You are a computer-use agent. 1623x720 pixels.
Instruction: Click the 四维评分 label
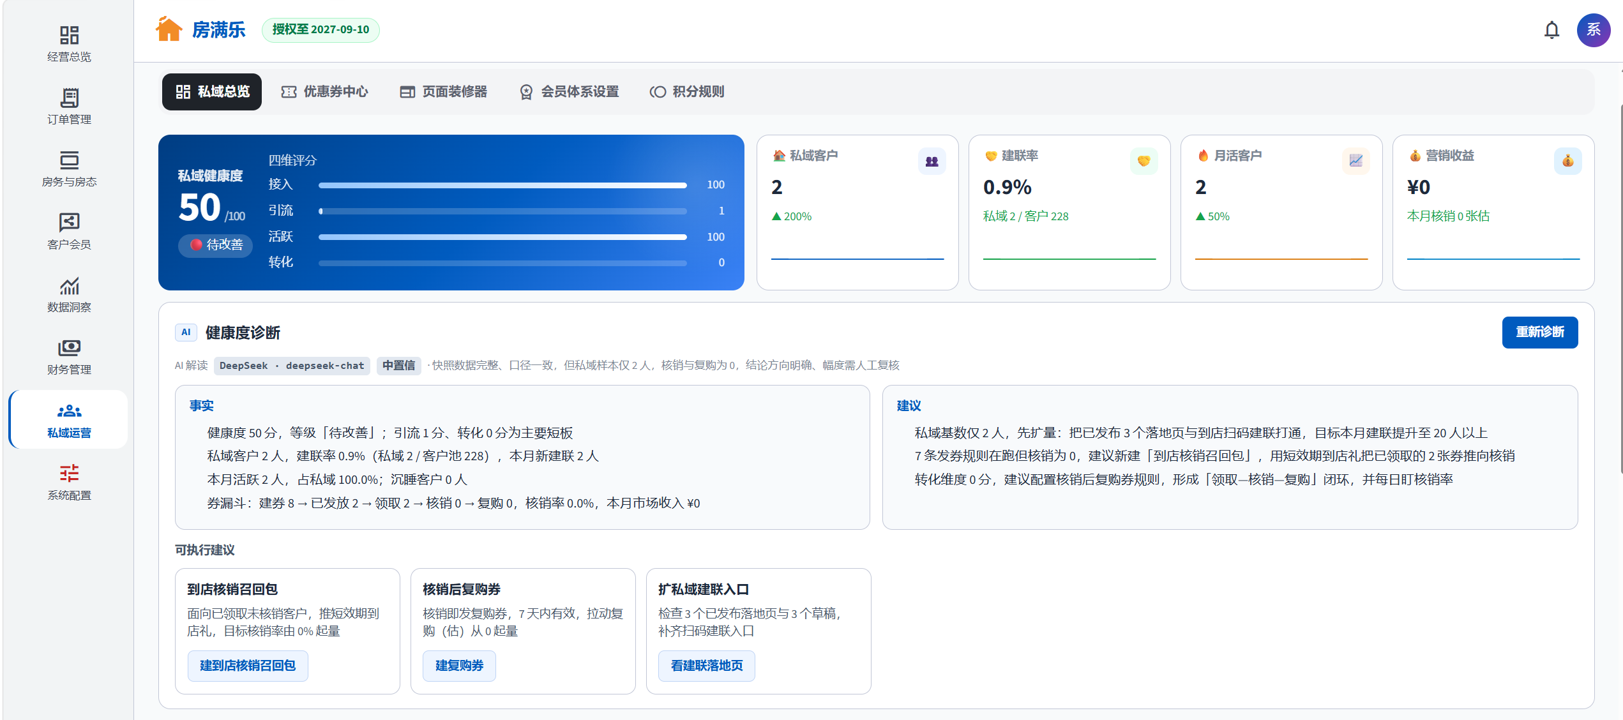click(292, 160)
